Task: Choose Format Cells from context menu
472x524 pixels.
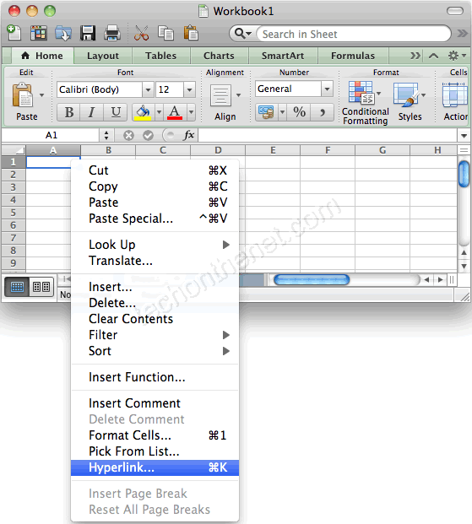Action: coord(155,435)
